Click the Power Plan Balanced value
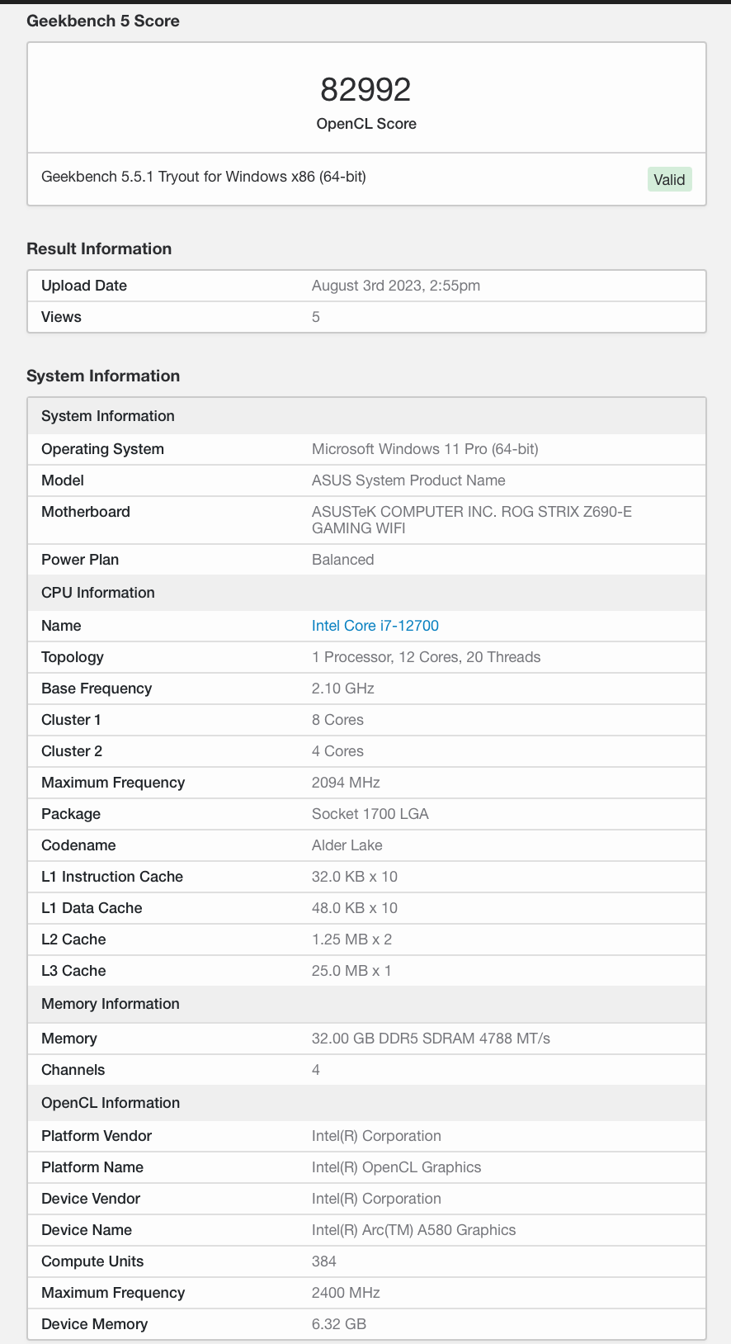Viewport: 731px width, 1344px height. (342, 560)
